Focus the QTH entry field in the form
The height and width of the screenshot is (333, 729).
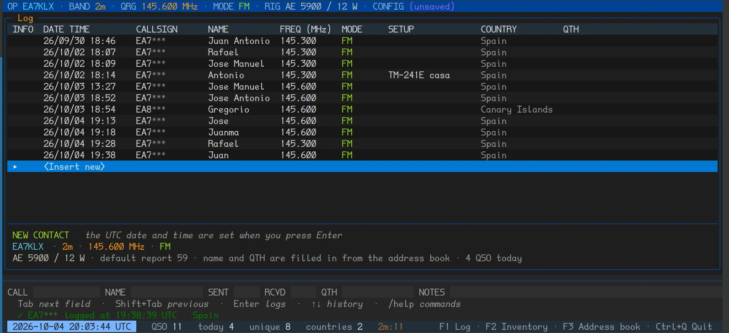click(378, 292)
